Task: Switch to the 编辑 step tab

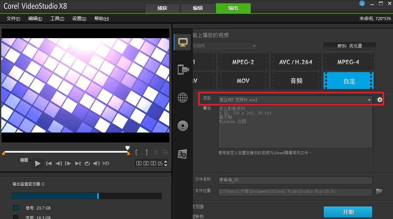Action: pyautogui.click(x=198, y=8)
